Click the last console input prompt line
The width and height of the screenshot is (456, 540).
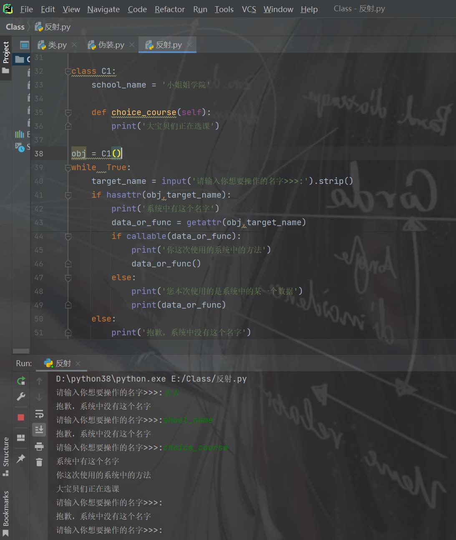pyautogui.click(x=109, y=530)
